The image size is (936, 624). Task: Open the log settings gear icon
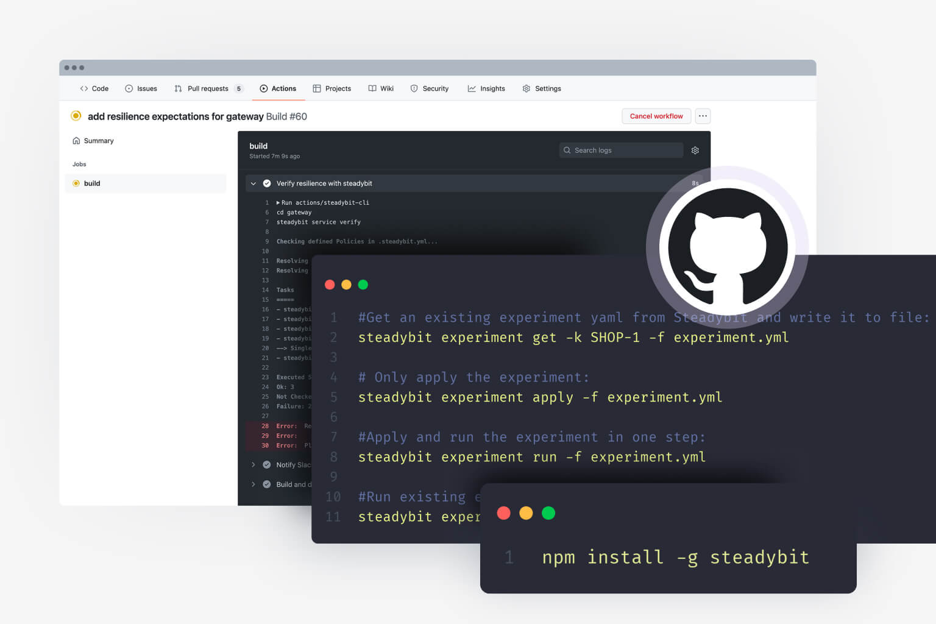coord(695,151)
